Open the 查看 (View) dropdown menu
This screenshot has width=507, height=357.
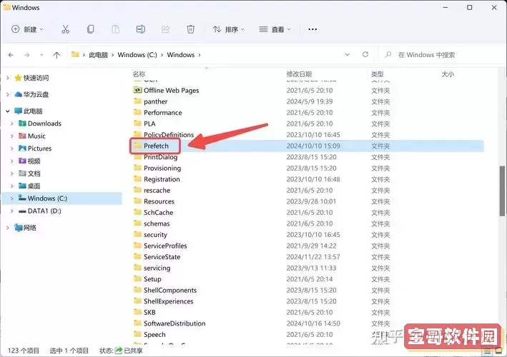[274, 29]
